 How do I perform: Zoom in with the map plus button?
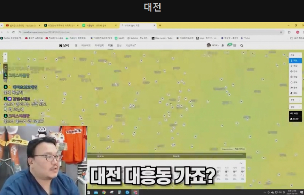tap(5, 55)
